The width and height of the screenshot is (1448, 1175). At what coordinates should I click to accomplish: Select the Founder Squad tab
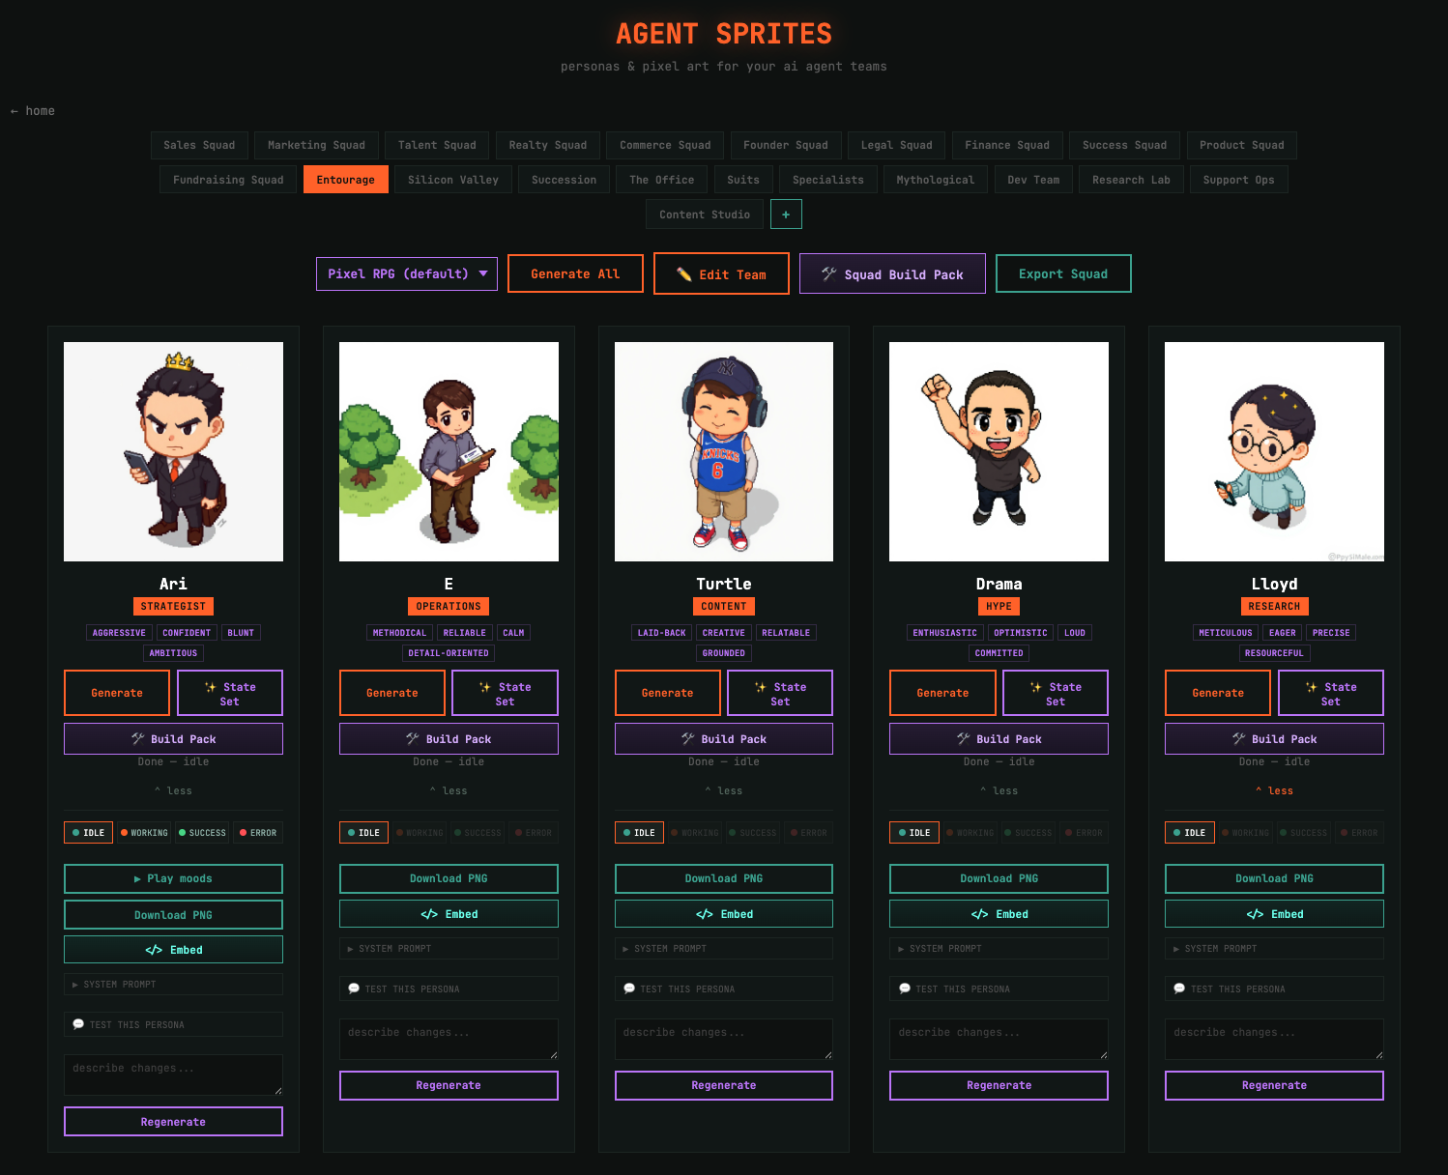[786, 145]
